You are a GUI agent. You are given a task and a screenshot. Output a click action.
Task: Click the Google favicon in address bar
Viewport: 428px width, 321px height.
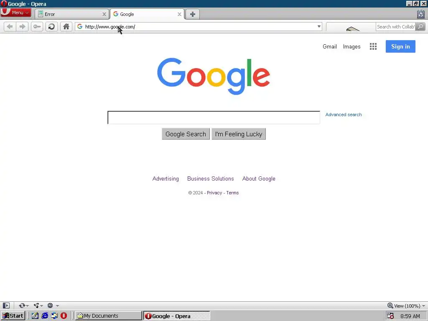coord(80,26)
